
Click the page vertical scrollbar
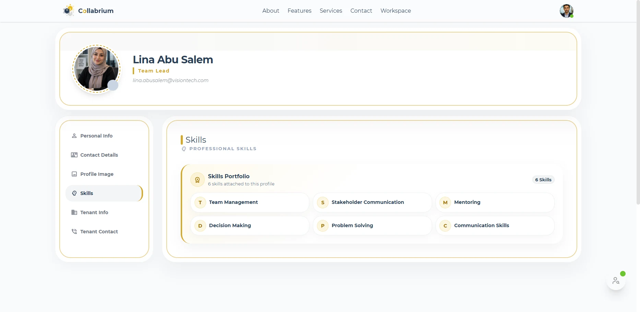coord(638,103)
